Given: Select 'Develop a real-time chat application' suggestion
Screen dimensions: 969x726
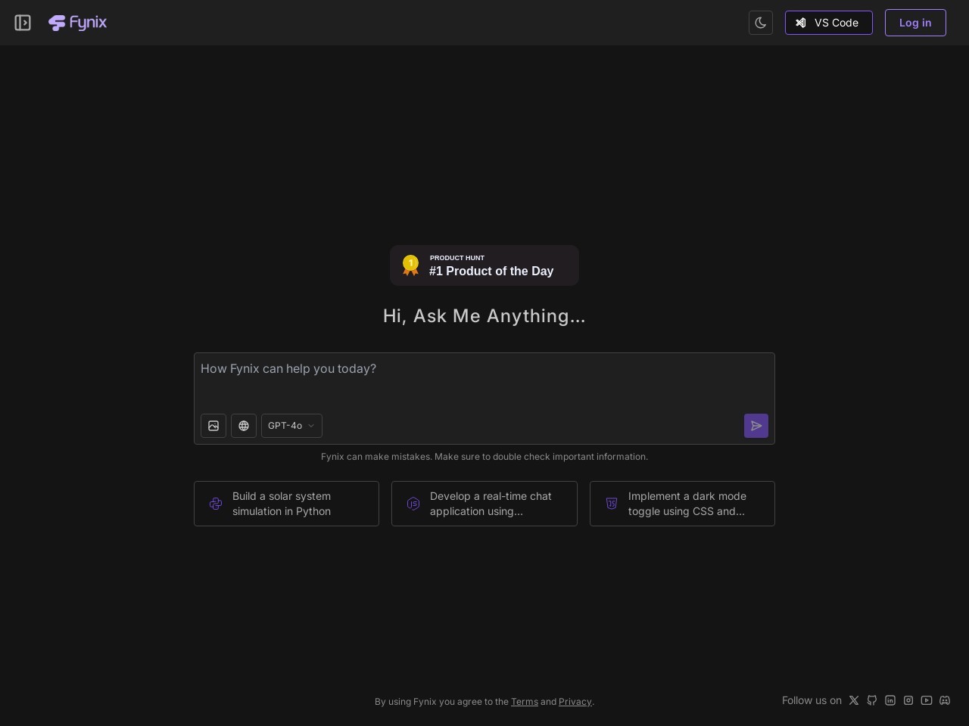Looking at the screenshot, I should [484, 504].
